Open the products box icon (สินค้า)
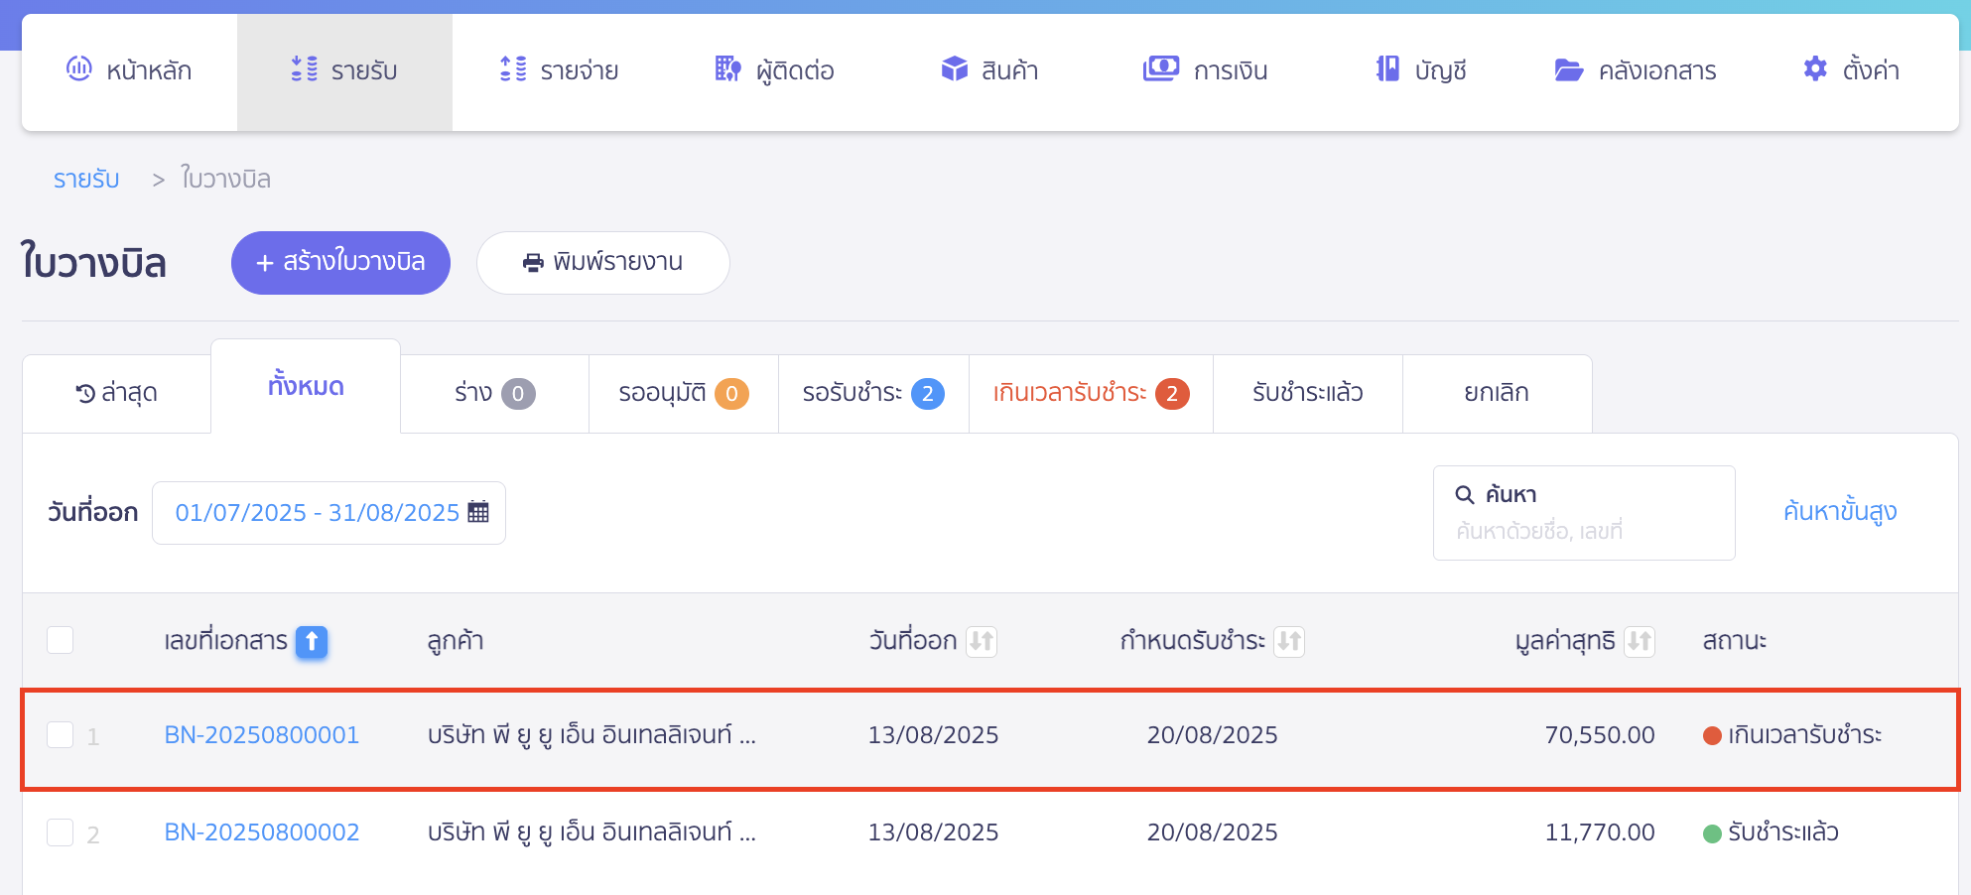 954,69
